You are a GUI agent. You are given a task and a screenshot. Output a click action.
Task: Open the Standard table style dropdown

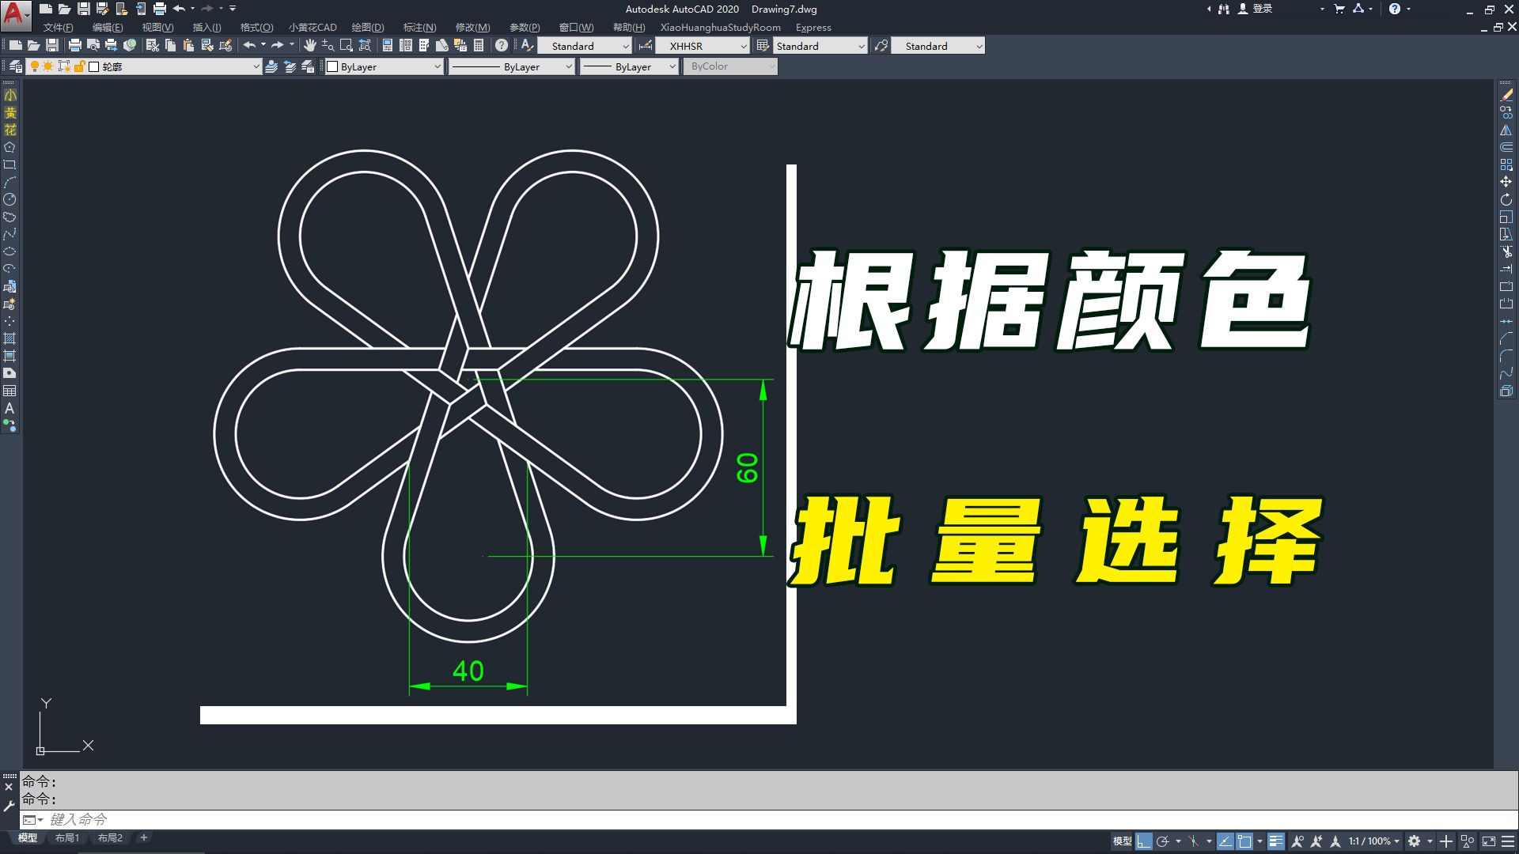[820, 46]
